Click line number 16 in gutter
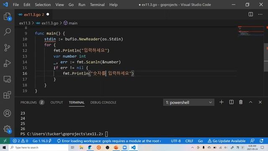The image size is (268, 151). click(25, 73)
